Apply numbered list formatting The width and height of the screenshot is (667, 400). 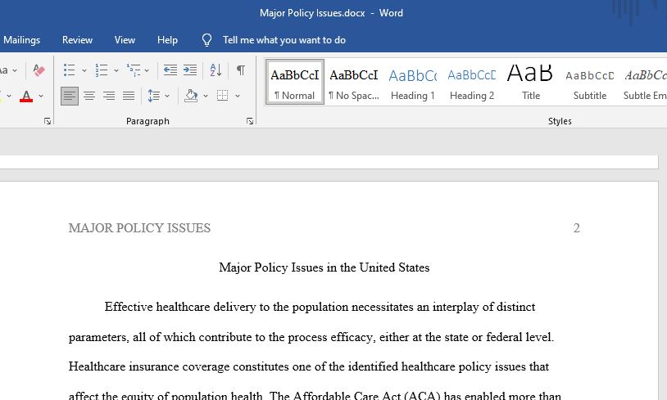102,70
